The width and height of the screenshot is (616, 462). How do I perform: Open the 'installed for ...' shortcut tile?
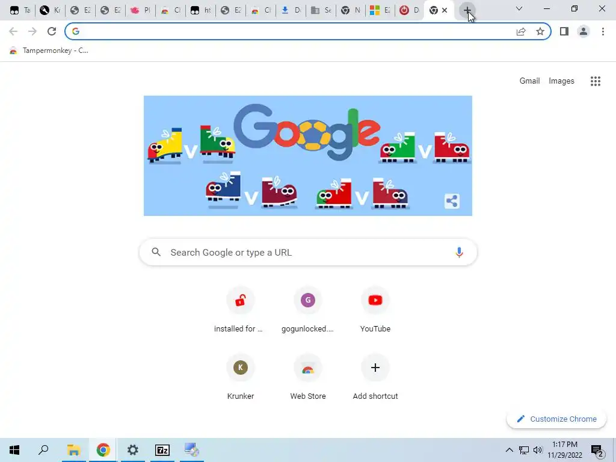click(241, 310)
